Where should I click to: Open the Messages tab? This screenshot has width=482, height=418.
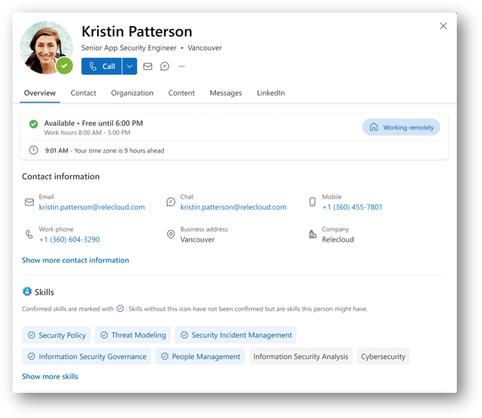click(x=225, y=93)
